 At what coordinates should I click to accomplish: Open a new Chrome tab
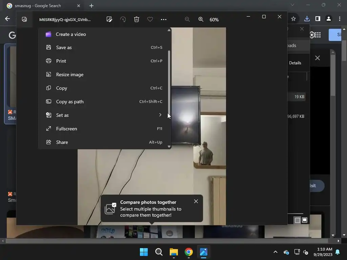point(91,6)
